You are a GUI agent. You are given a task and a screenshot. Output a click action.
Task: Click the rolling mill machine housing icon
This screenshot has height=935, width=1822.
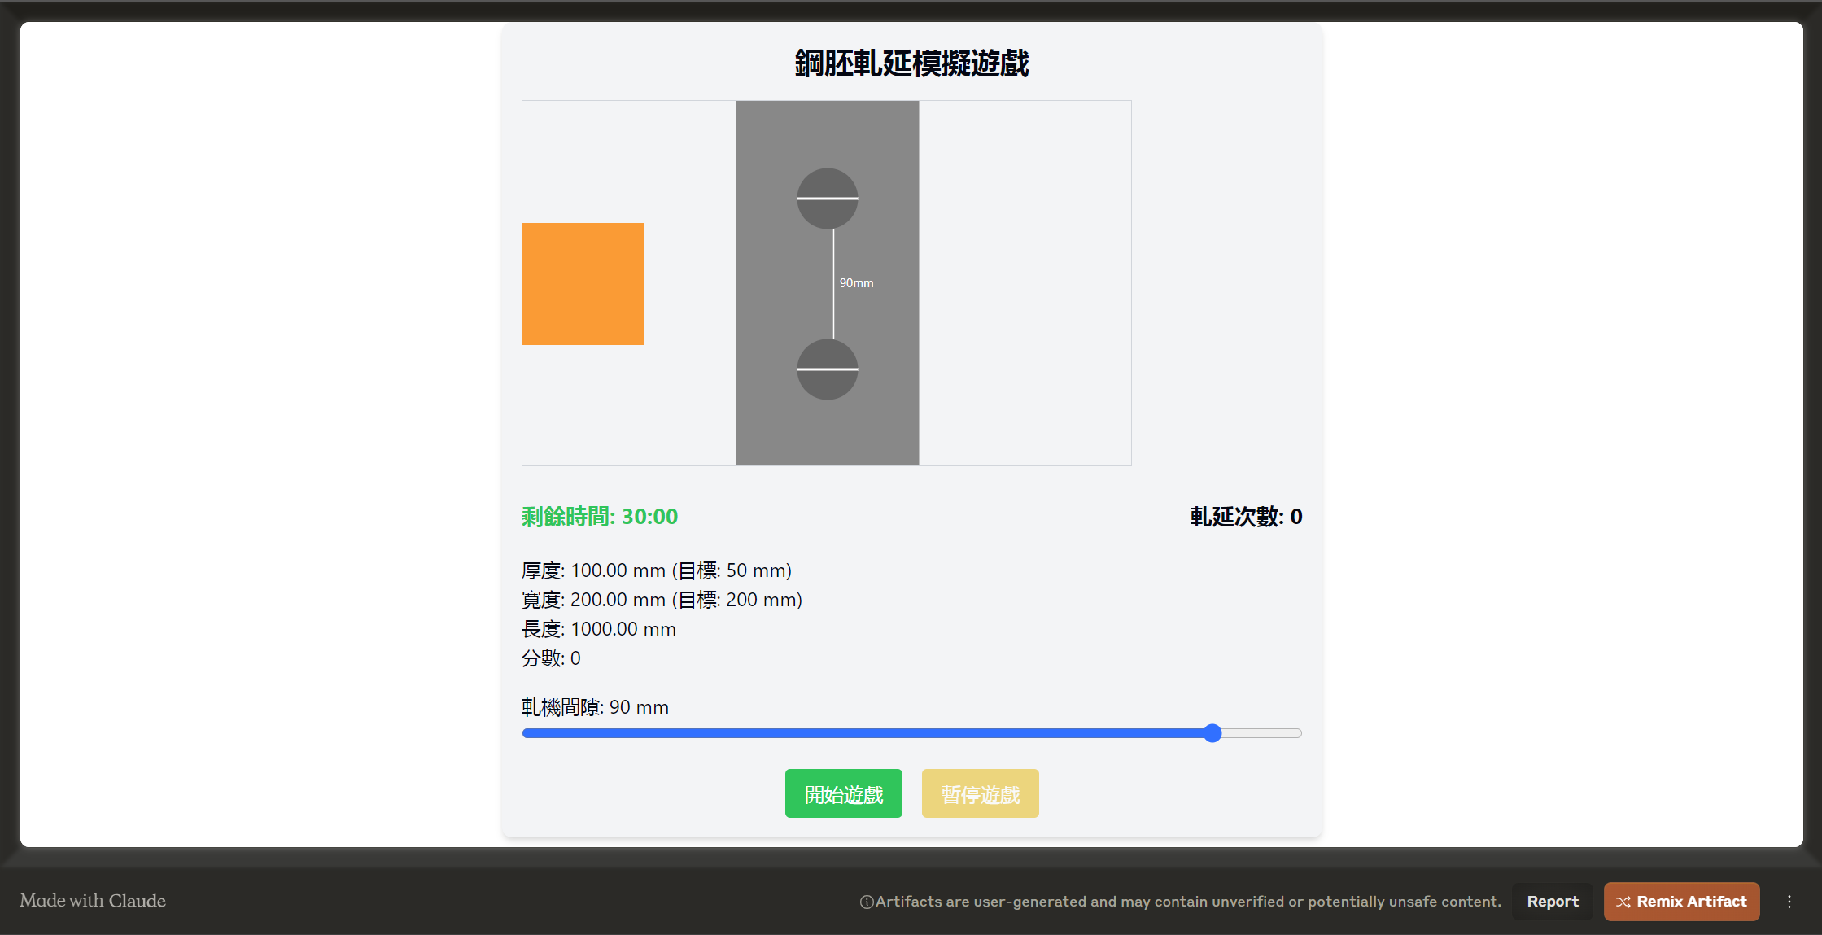[828, 282]
